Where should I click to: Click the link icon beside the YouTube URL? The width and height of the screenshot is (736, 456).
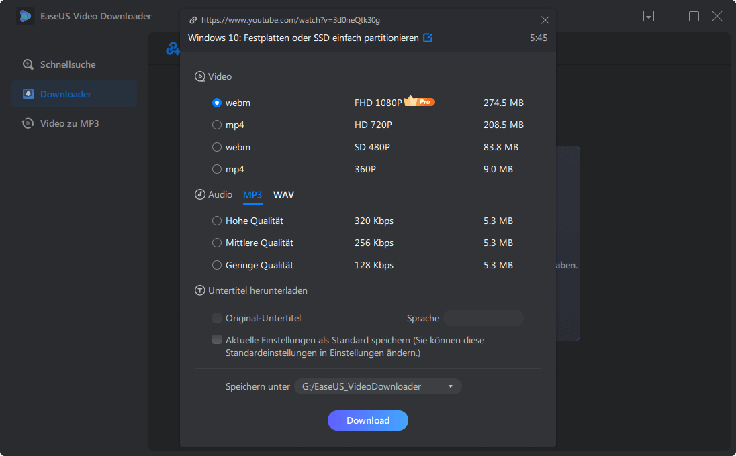tap(193, 20)
